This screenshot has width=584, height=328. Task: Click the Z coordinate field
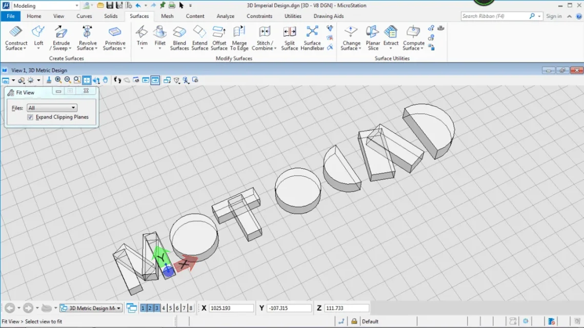(x=347, y=308)
